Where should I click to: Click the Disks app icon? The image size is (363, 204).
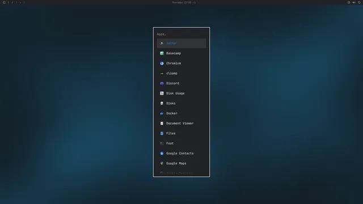click(x=162, y=103)
